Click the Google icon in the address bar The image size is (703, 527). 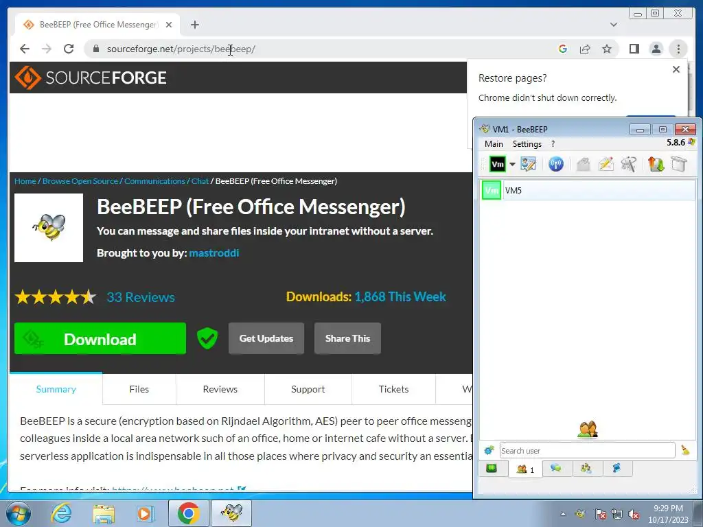tap(563, 49)
